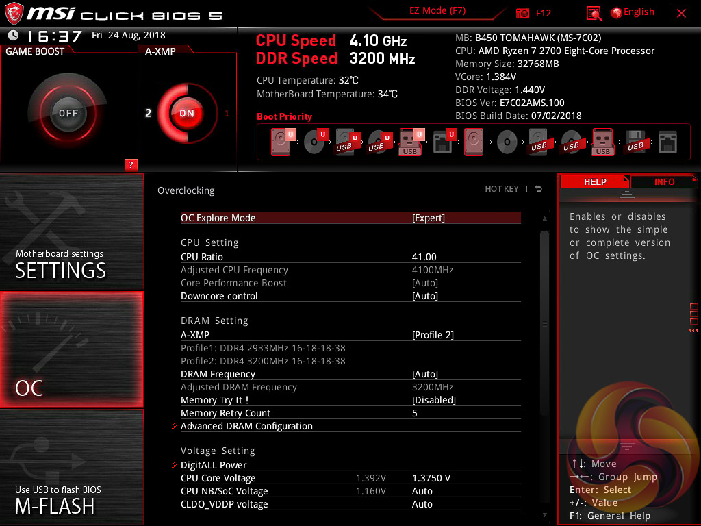The width and height of the screenshot is (701, 526).
Task: Edit CPU Core Voltage 1.3750 V field
Action: pyautogui.click(x=431, y=478)
